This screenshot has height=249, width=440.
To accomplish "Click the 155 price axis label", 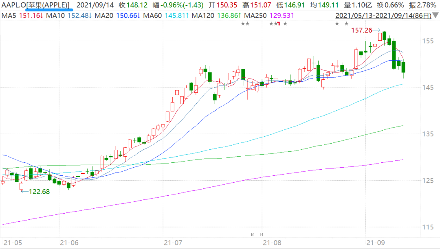I will click(x=428, y=41).
